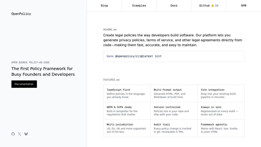Open the NPM tab
The image size is (261, 147).
[x=244, y=5]
